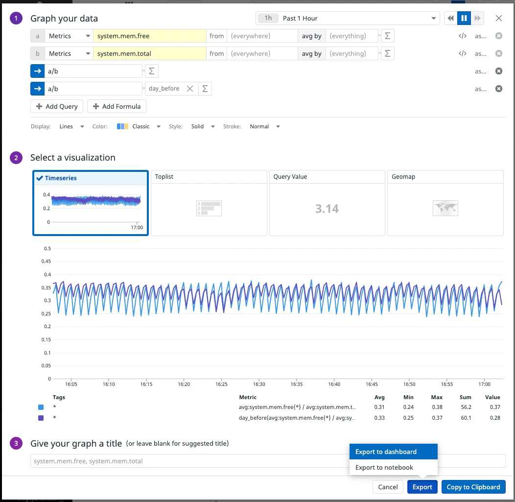Remove the day_before function with X
This screenshot has width=515, height=502.
(x=190, y=89)
